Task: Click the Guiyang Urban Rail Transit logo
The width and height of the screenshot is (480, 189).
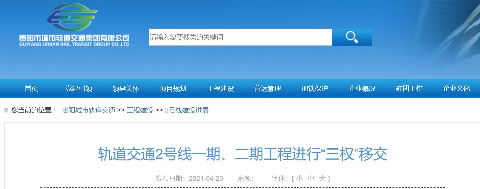Action: 74,24
